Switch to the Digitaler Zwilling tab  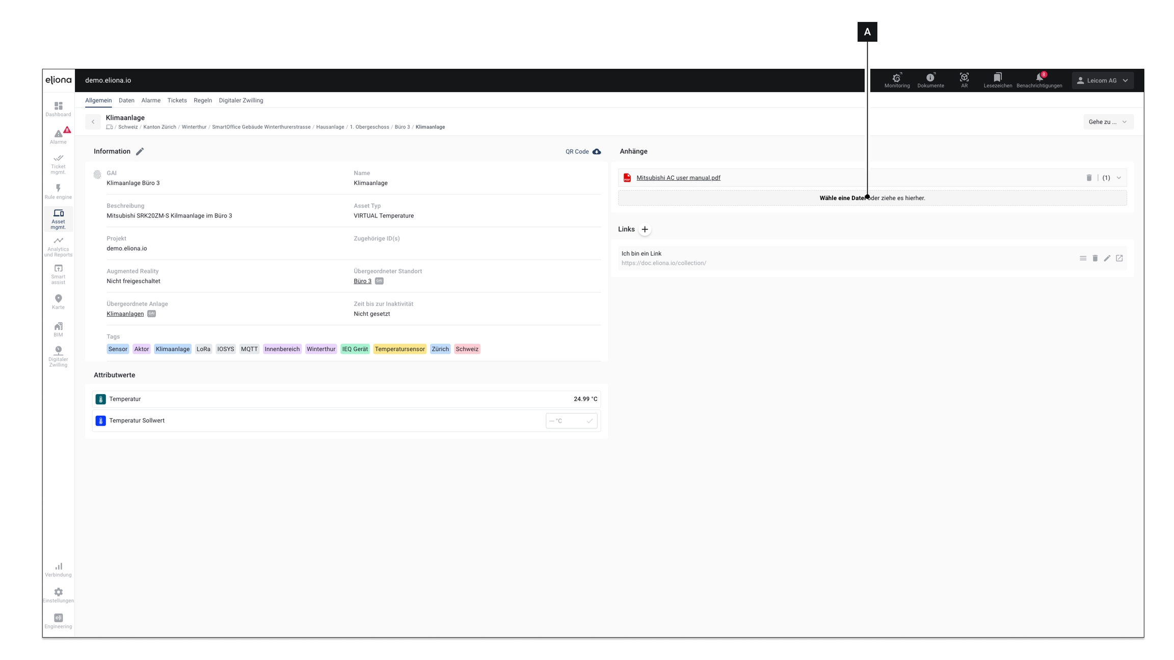[241, 100]
